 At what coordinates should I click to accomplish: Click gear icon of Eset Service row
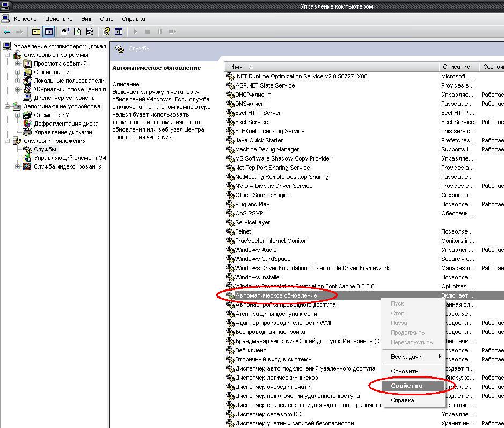click(x=230, y=122)
